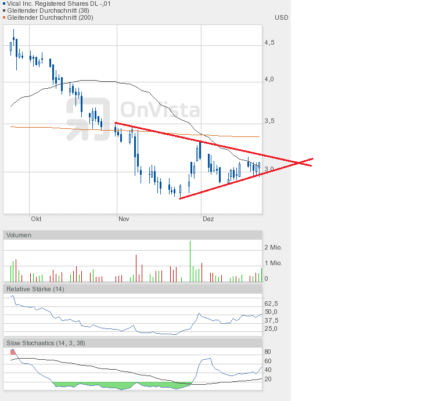421x401 pixels.
Task: Click the Slow Stochastics (14, 3, 38) header
Action: (x=132, y=343)
